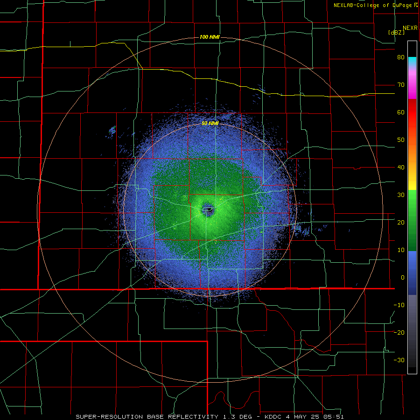Click the NEXR label above the color scale

(x=410, y=28)
